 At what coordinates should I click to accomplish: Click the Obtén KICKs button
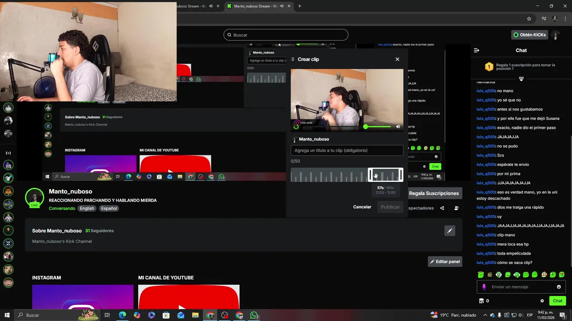click(x=530, y=35)
